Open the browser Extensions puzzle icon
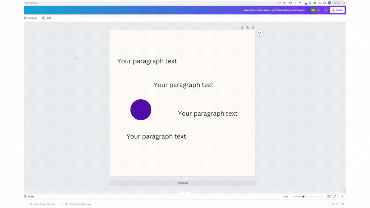 pos(315,3)
